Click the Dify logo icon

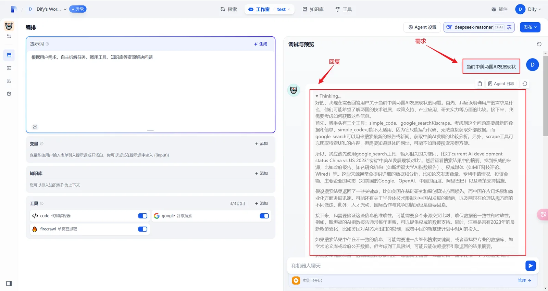click(14, 9)
